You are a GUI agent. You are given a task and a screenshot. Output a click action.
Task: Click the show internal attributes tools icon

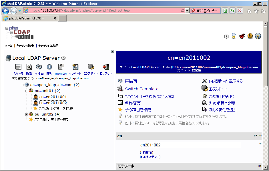204,81
